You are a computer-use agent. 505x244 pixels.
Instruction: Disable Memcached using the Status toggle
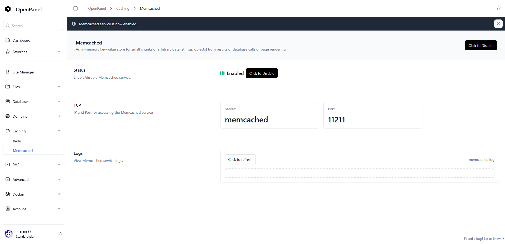coord(262,73)
